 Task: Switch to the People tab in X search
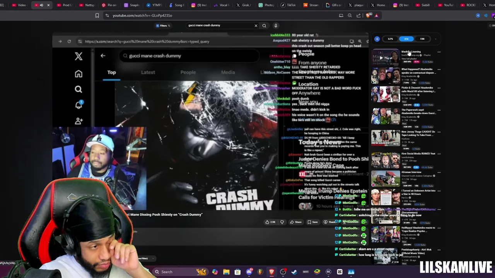click(x=188, y=72)
